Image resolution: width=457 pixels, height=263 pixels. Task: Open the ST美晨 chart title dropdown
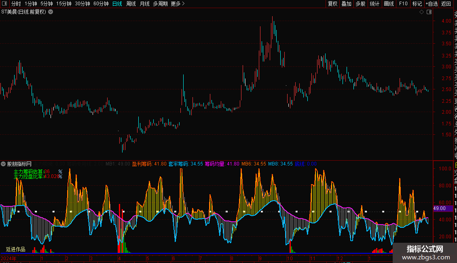51,12
